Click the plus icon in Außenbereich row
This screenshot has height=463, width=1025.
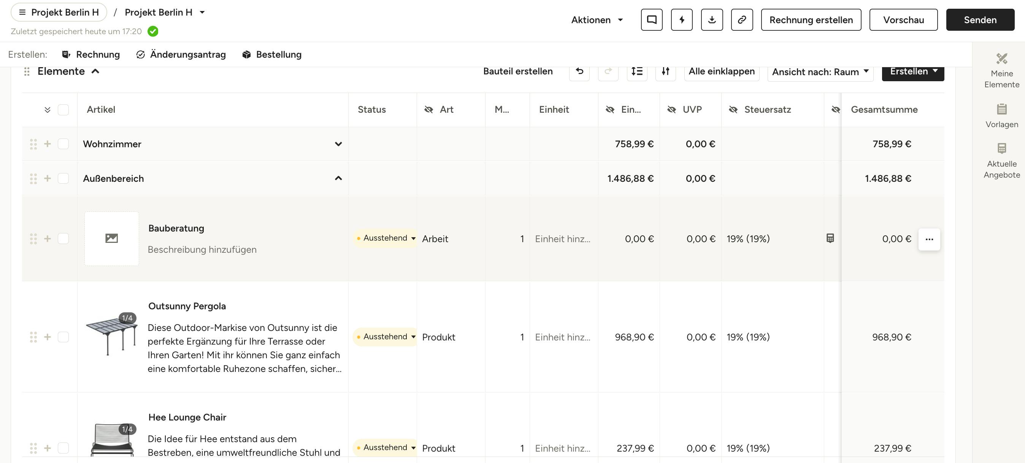click(48, 178)
